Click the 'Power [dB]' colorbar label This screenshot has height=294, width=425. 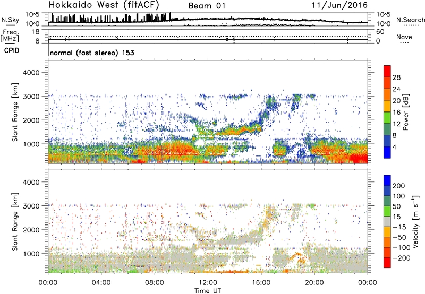click(405, 112)
